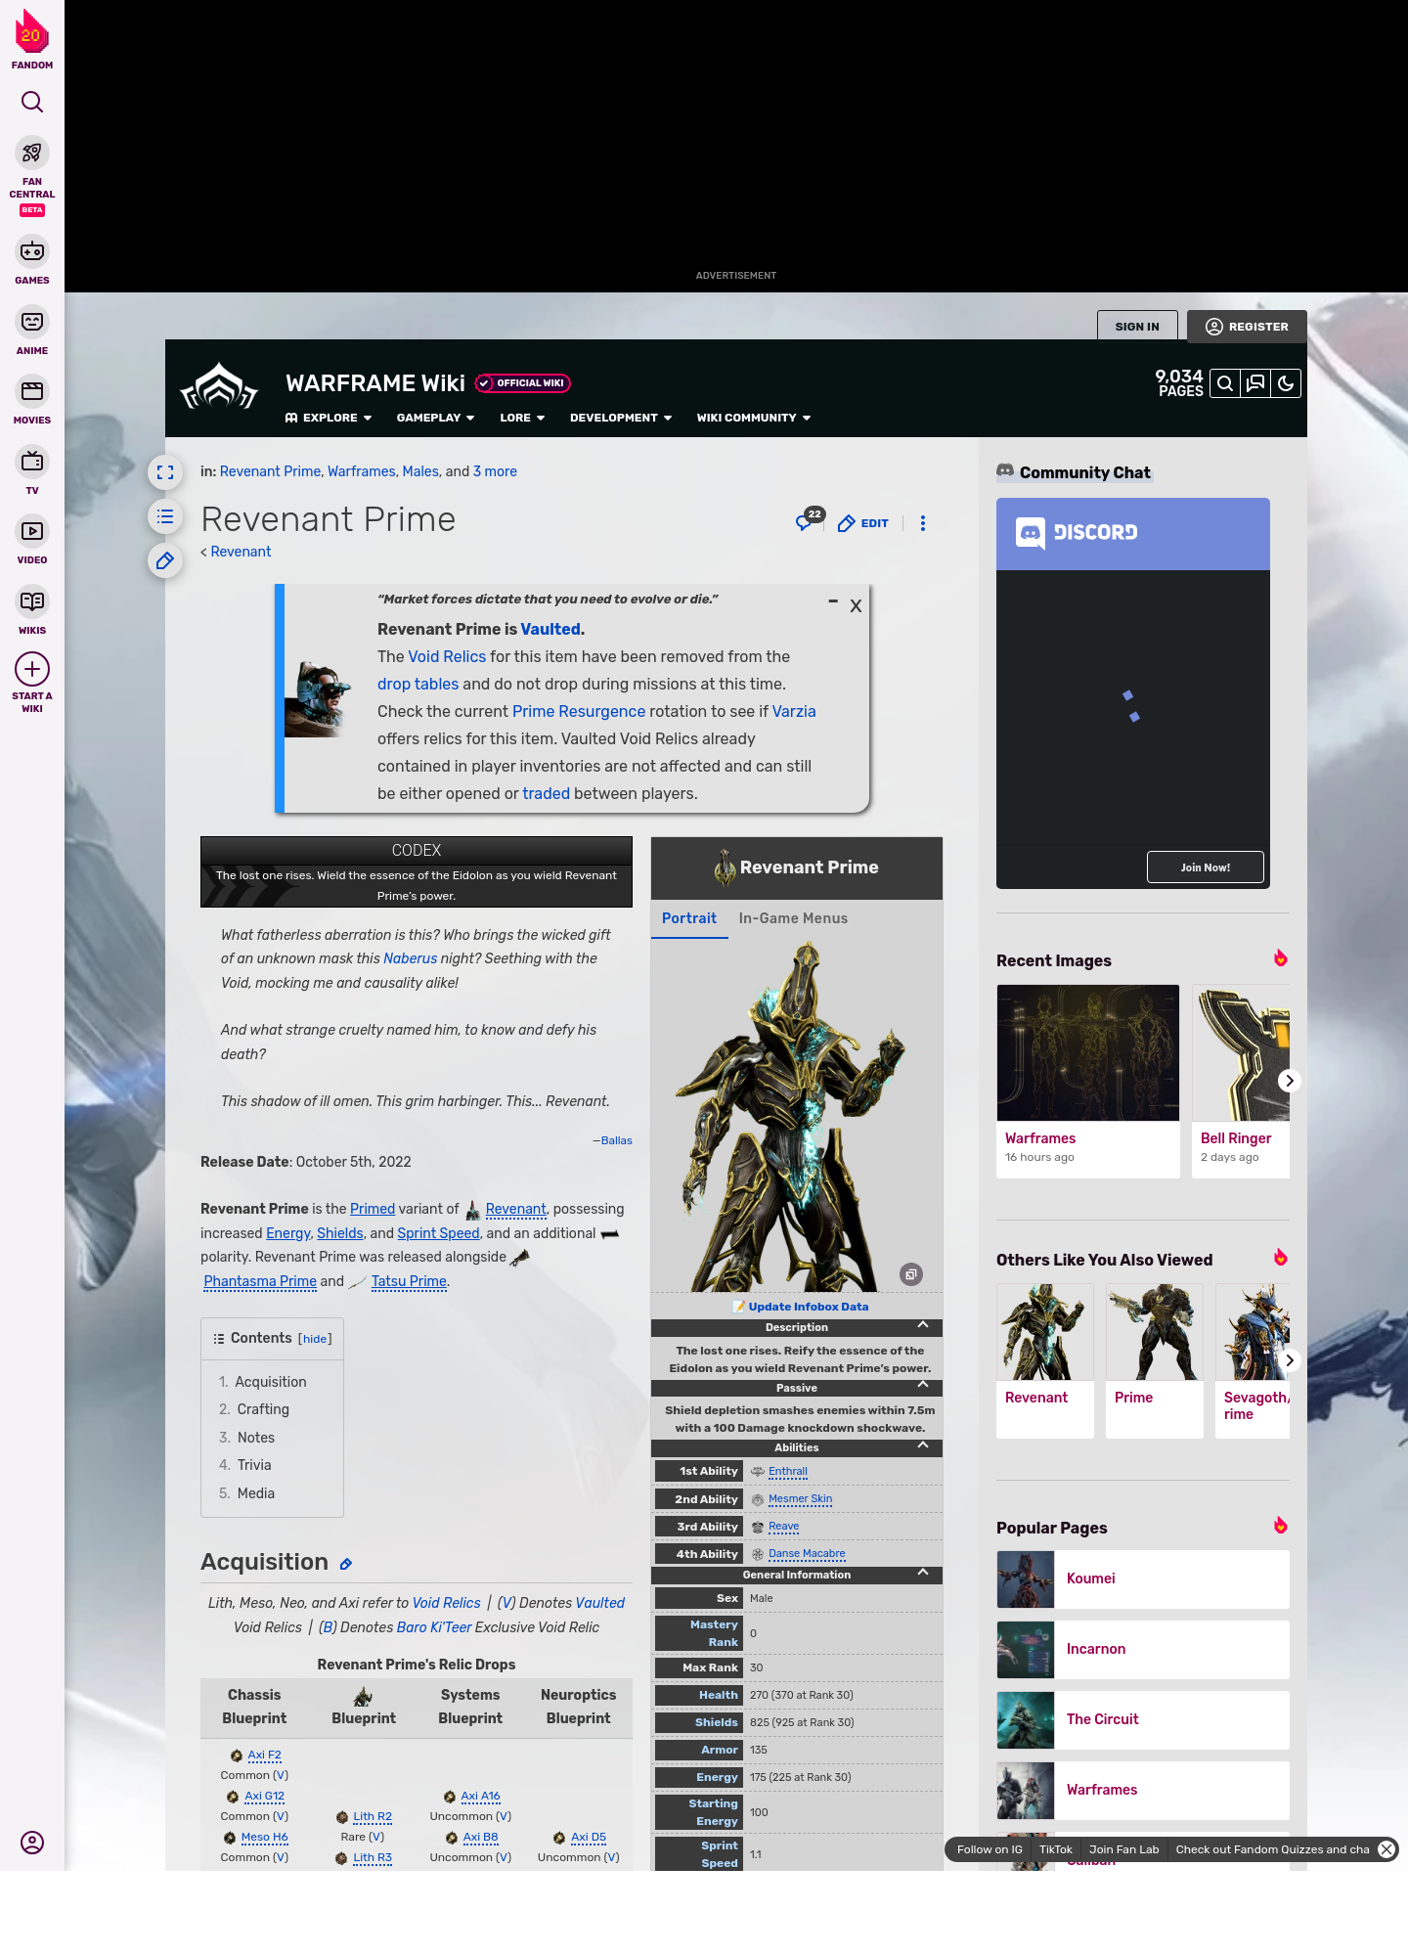
Task: Open the Incarnon popular page
Action: tap(1143, 1650)
